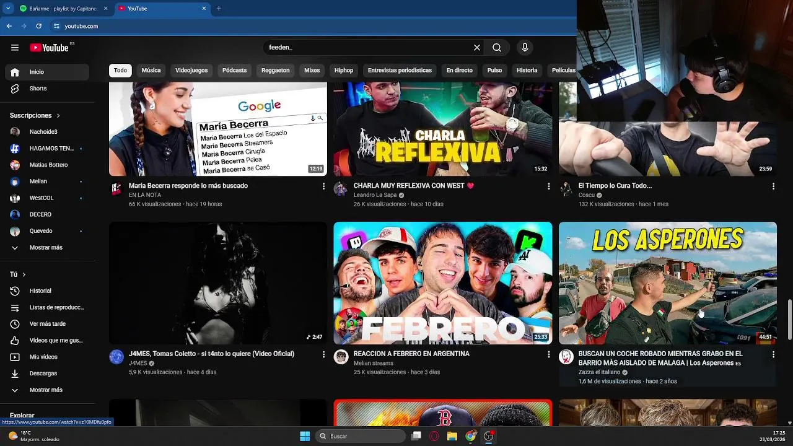Reload the page in browser toolbar

[x=39, y=26]
